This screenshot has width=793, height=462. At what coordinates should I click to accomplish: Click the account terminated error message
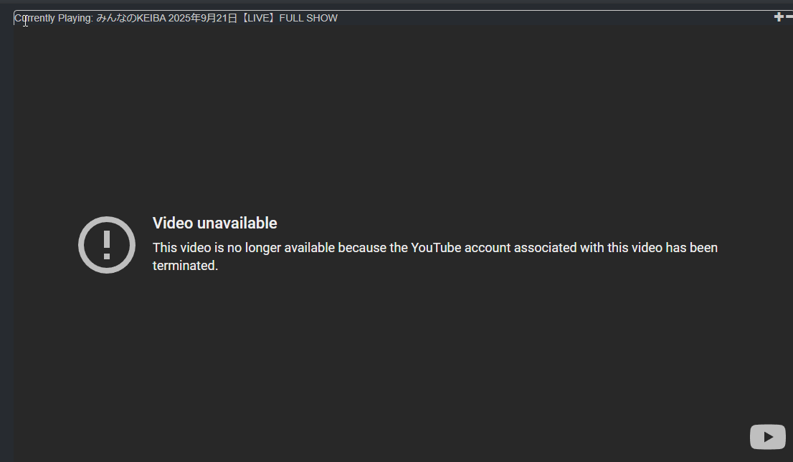[435, 256]
